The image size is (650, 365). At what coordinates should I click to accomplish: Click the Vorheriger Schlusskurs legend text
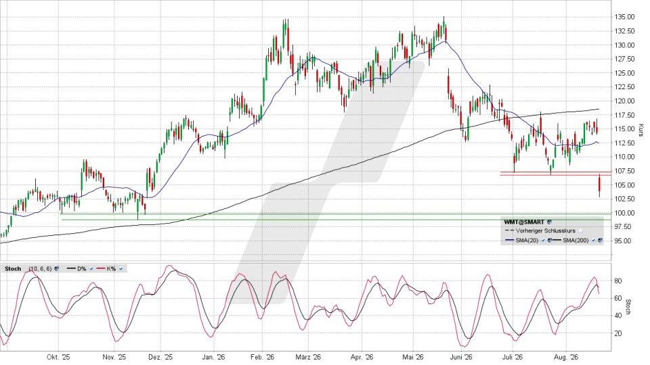pos(546,231)
